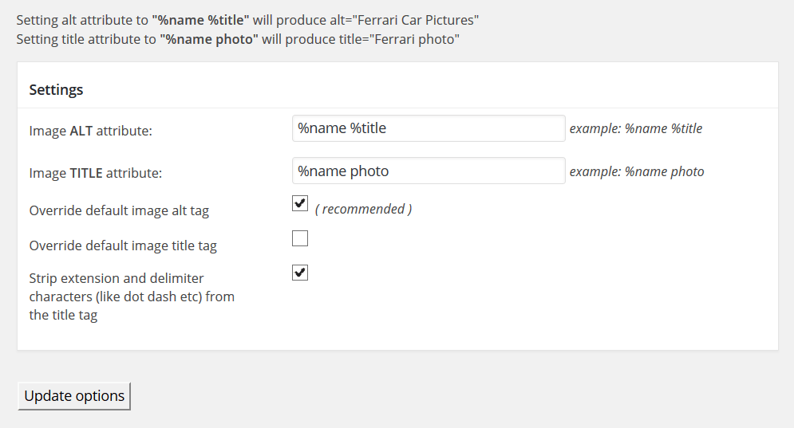Viewport: 794px width, 428px height.
Task: Click the 'Setting title attribute to' description line
Action: tap(238, 40)
